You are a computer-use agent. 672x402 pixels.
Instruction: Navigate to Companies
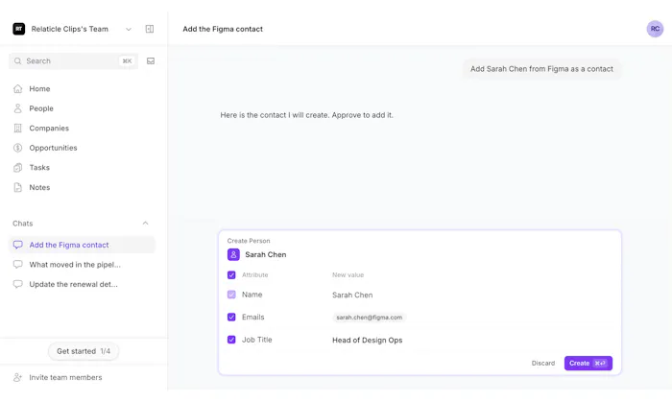click(x=49, y=128)
